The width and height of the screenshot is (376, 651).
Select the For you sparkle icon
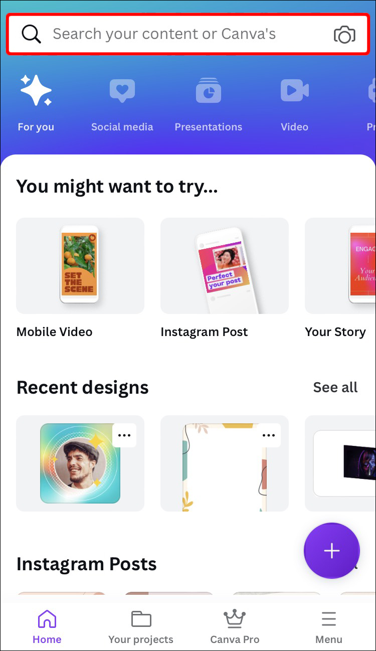(x=36, y=90)
